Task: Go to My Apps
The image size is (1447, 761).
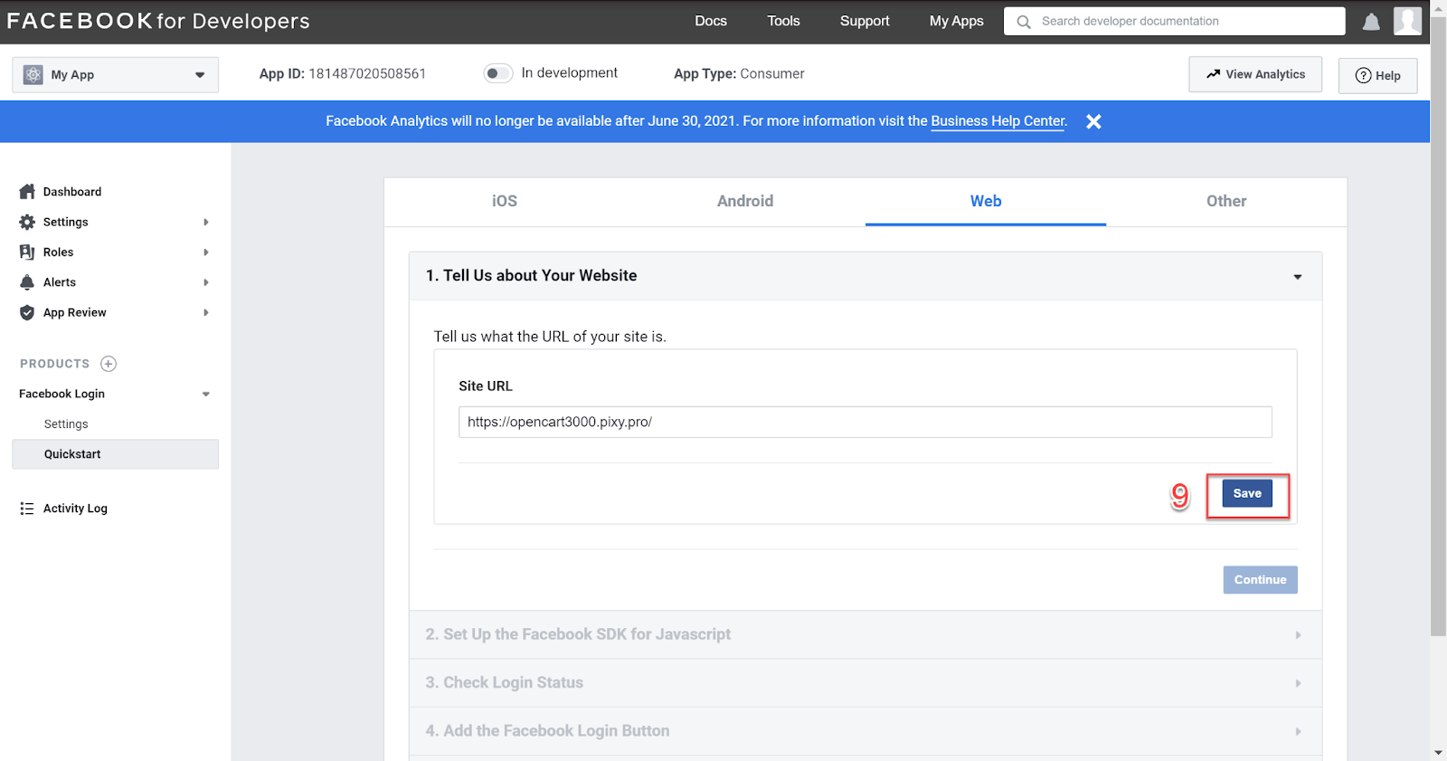Action: pyautogui.click(x=956, y=21)
